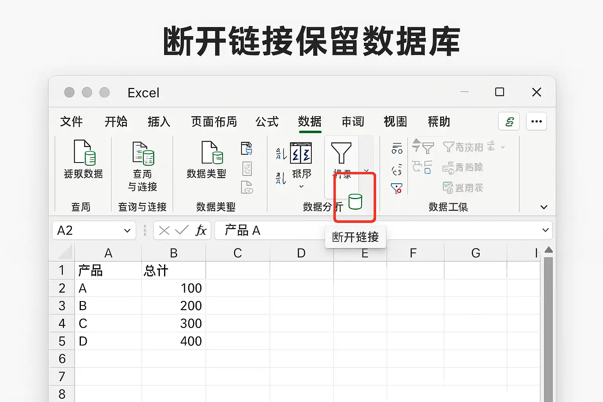Click the sort ascending A-Z icon
This screenshot has width=603, height=402.
281,153
